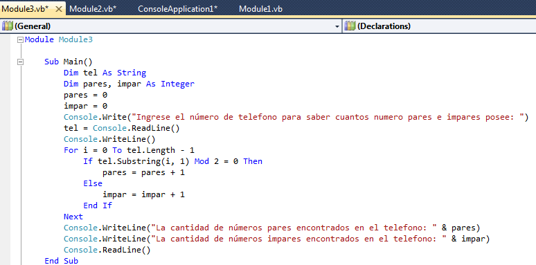Click the 'Then' keyword
536x265 pixels.
coord(253,161)
